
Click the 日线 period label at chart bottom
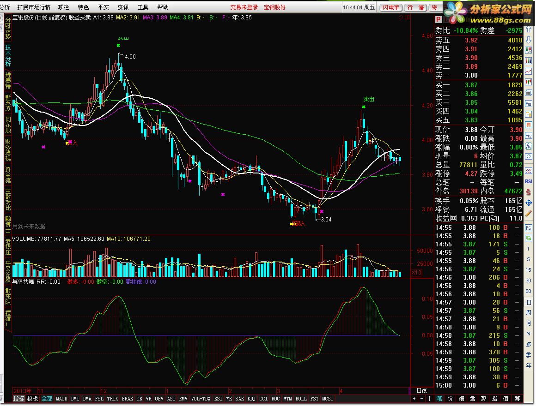tap(422, 391)
